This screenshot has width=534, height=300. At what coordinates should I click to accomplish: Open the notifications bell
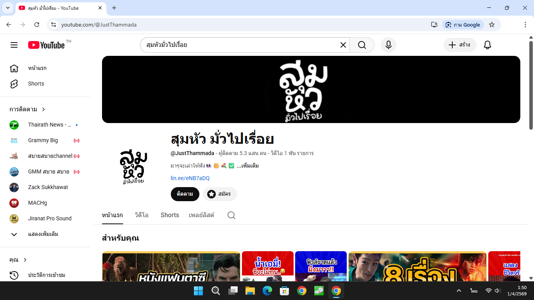487,45
